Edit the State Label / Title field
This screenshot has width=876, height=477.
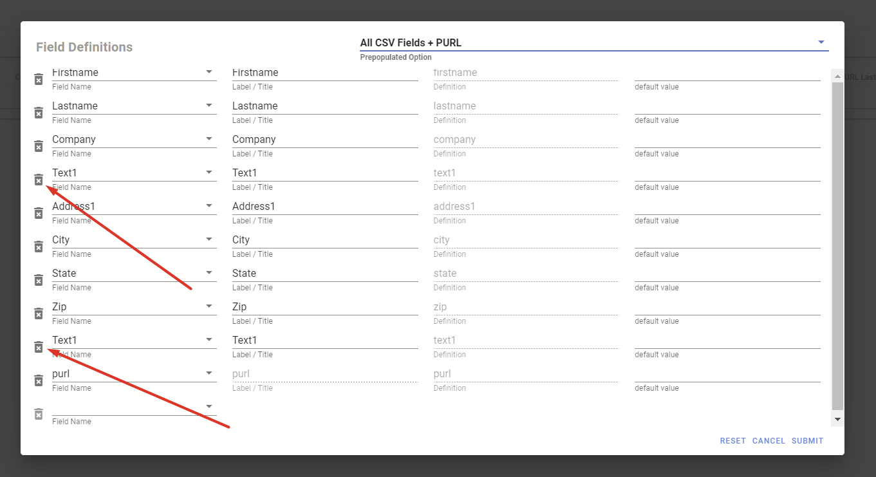[325, 274]
